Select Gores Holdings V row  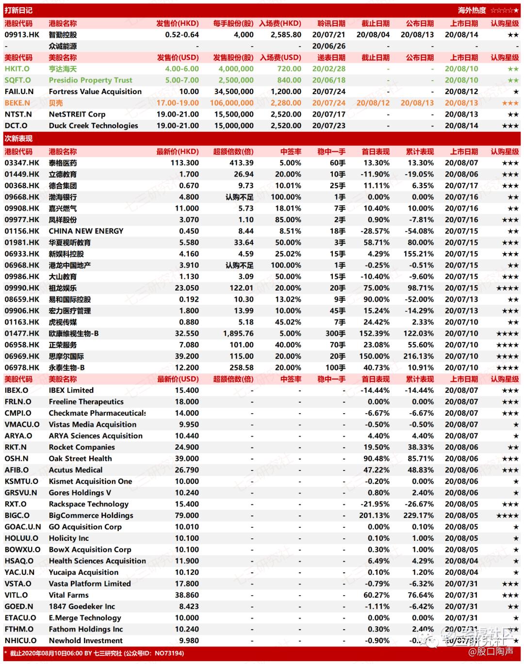[262, 493]
